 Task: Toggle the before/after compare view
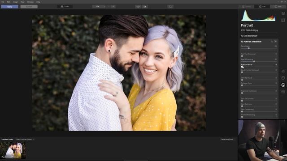click(145, 7)
